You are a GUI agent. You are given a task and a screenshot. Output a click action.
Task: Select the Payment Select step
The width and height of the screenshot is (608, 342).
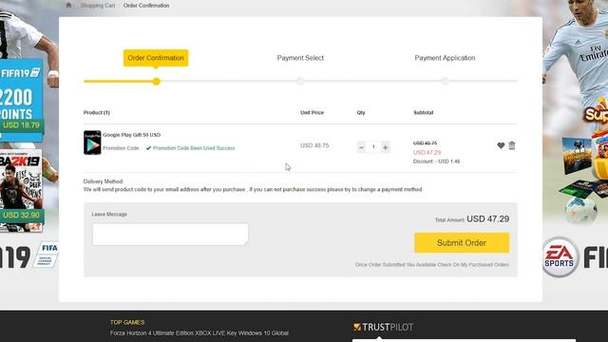(300, 58)
